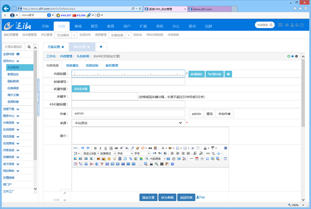This screenshot has height=209, width=311.
Task: Switch to the 信息属性 tab
Action: [72, 66]
